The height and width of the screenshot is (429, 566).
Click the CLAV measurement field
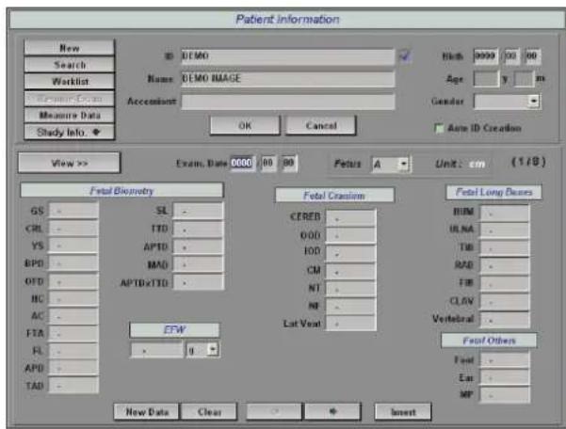[x=505, y=301]
